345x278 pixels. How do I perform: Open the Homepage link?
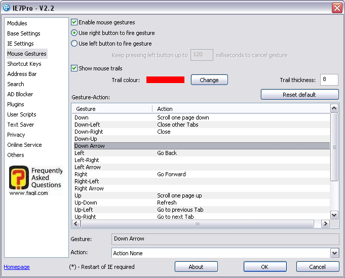tap(17, 267)
